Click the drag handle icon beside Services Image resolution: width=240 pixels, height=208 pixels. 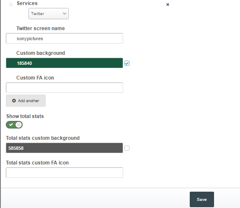click(11, 4)
